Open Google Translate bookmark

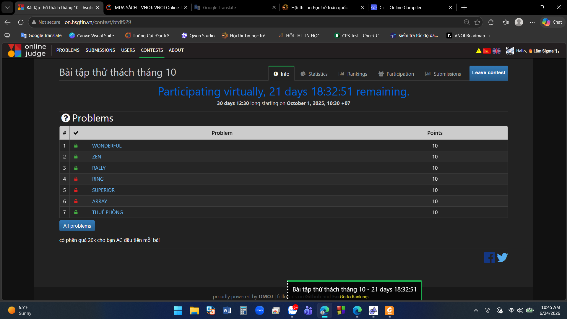tap(41, 35)
